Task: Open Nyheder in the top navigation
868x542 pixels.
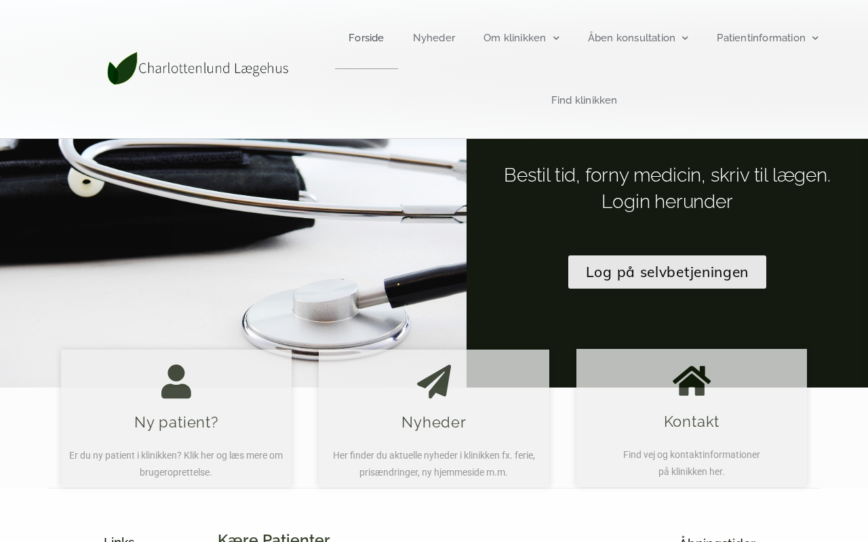Action: pyautogui.click(x=434, y=38)
